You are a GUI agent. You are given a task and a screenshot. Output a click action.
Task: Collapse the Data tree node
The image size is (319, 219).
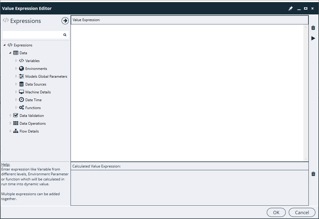pyautogui.click(x=10, y=53)
